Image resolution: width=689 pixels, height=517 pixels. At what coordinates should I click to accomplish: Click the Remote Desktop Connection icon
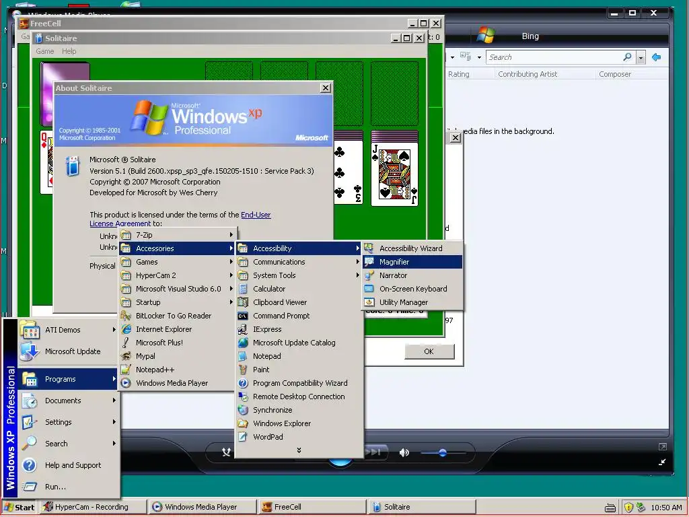pyautogui.click(x=243, y=397)
